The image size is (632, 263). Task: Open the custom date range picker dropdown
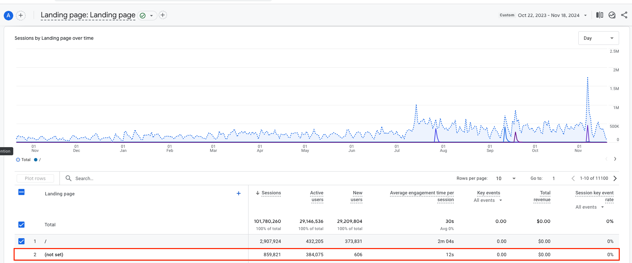[543, 15]
